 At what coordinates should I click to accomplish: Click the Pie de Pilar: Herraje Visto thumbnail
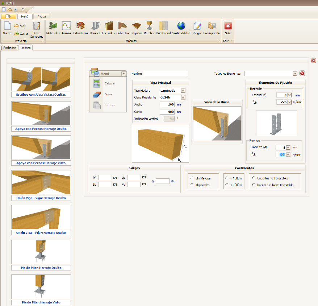41,287
